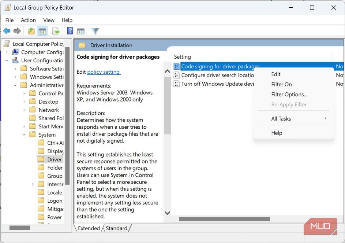345x243 pixels.
Task: Select the Start Menu folder in tree
Action: pyautogui.click(x=51, y=126)
